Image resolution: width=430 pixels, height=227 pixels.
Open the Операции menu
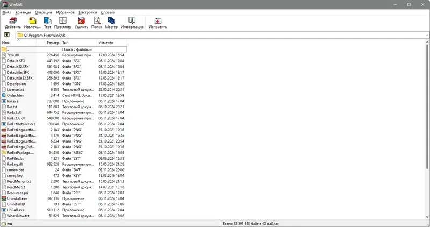tap(44, 12)
